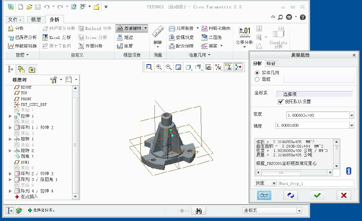Click the zoom in magnifier icon
Screen dimensions: 362x221
[x=159, y=67]
